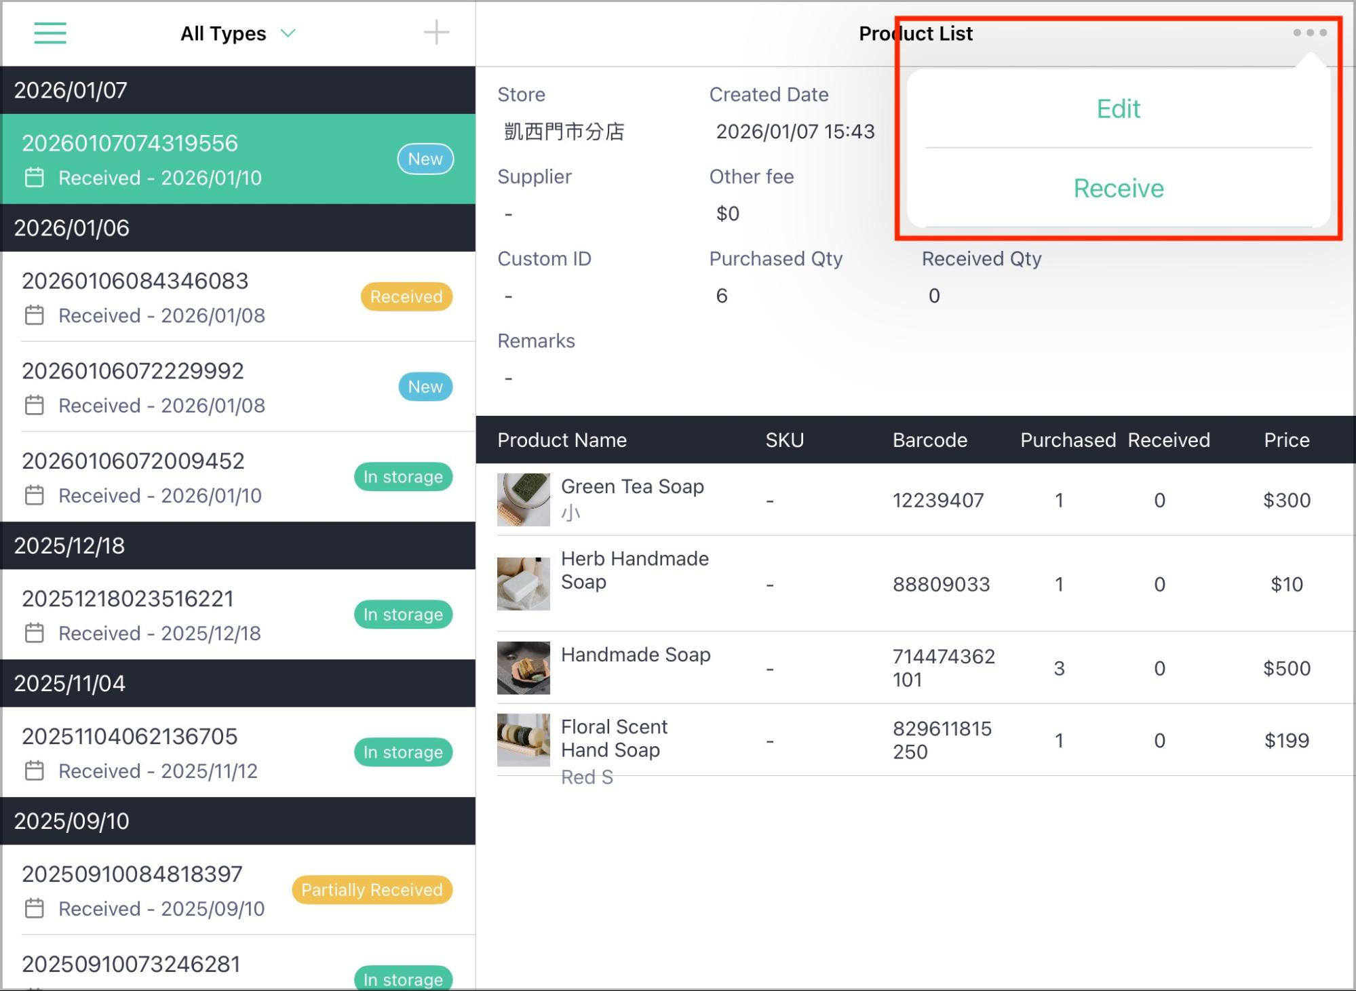This screenshot has width=1356, height=991.
Task: Click the Created Date value 2026/01/07 15:43
Action: click(796, 132)
